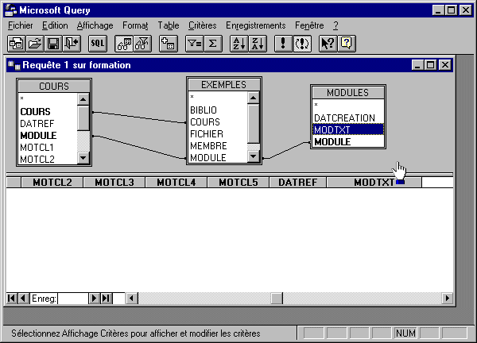The image size is (477, 343).
Task: Click the horizontal scrollbar left arrow
Action: coord(132,299)
